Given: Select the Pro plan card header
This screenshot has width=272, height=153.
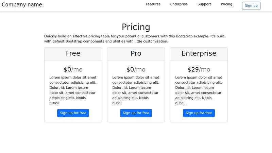Looking at the screenshot, I should tap(136, 54).
